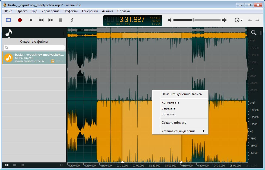Expand the Установить выделение submenu

(x=180, y=131)
